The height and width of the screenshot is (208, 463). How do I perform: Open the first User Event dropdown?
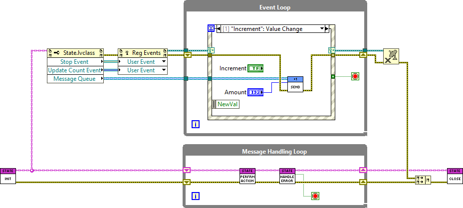click(143, 62)
